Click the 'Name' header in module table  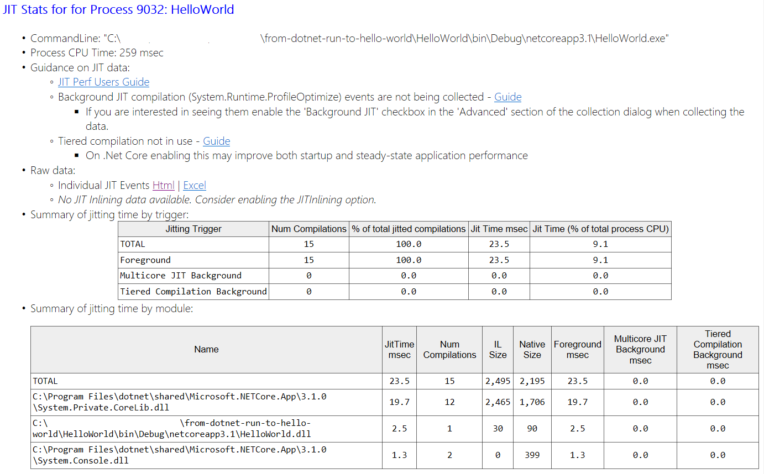pos(206,349)
